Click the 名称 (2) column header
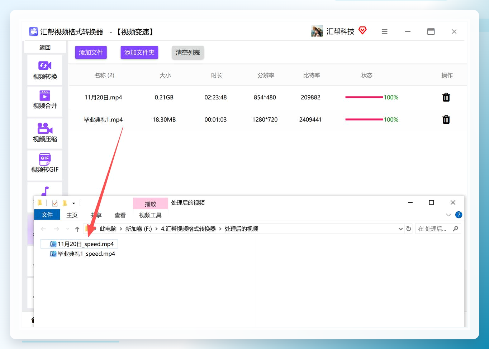 click(104, 75)
